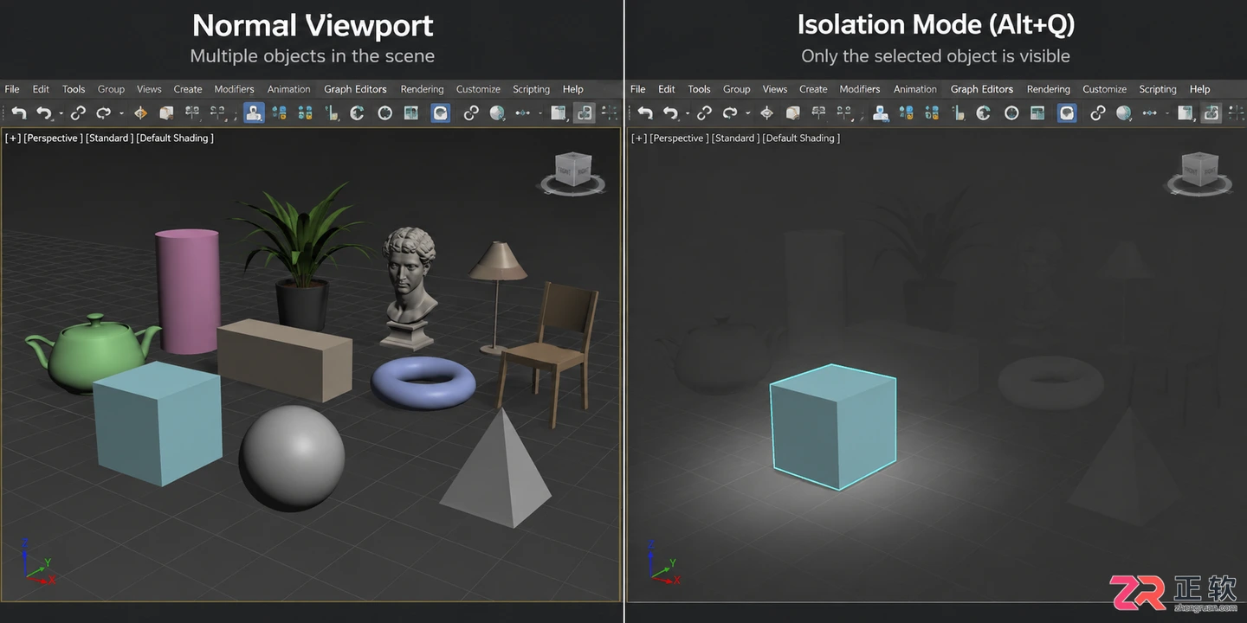Open the [Perspective] view menu in Normal Viewport
Screen dimensions: 1247x623
click(53, 138)
